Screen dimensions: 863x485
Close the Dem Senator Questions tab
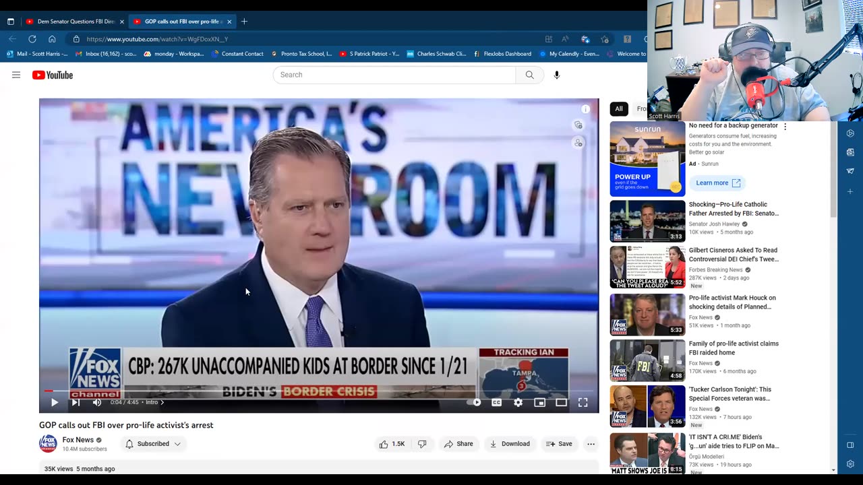(122, 22)
